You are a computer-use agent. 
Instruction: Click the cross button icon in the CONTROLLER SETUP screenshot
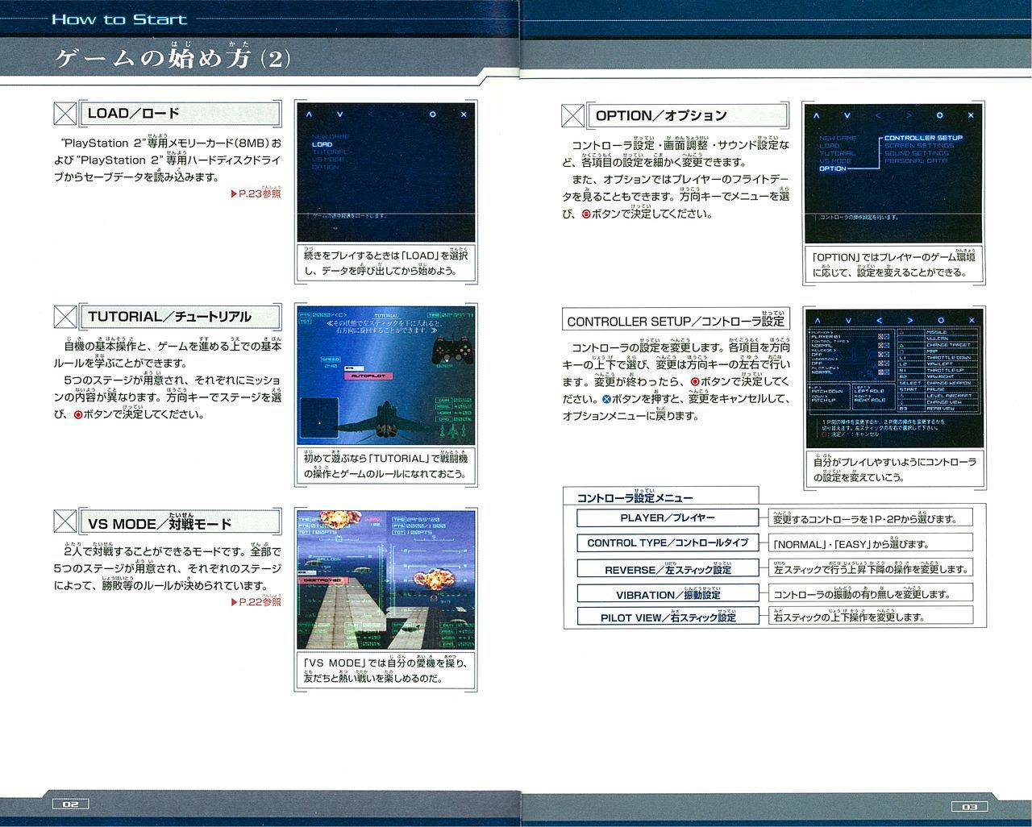click(972, 321)
